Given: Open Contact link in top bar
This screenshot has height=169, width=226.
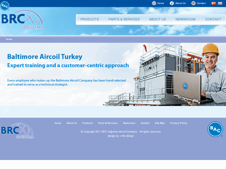Looking at the screenshot, I should (x=201, y=3).
